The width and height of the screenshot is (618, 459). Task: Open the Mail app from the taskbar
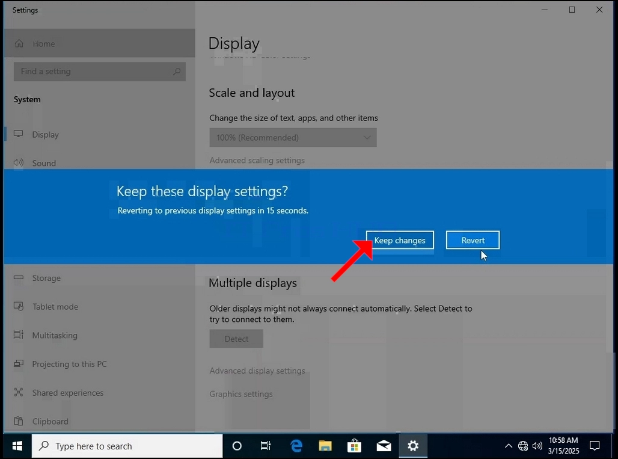(x=384, y=446)
